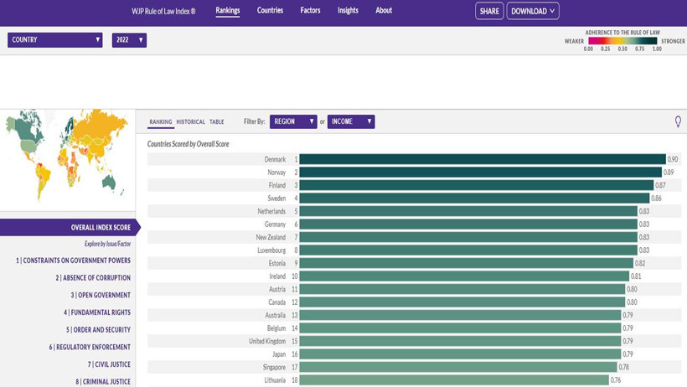Open the Insights menu item
The height and width of the screenshot is (387, 687).
[x=348, y=11]
